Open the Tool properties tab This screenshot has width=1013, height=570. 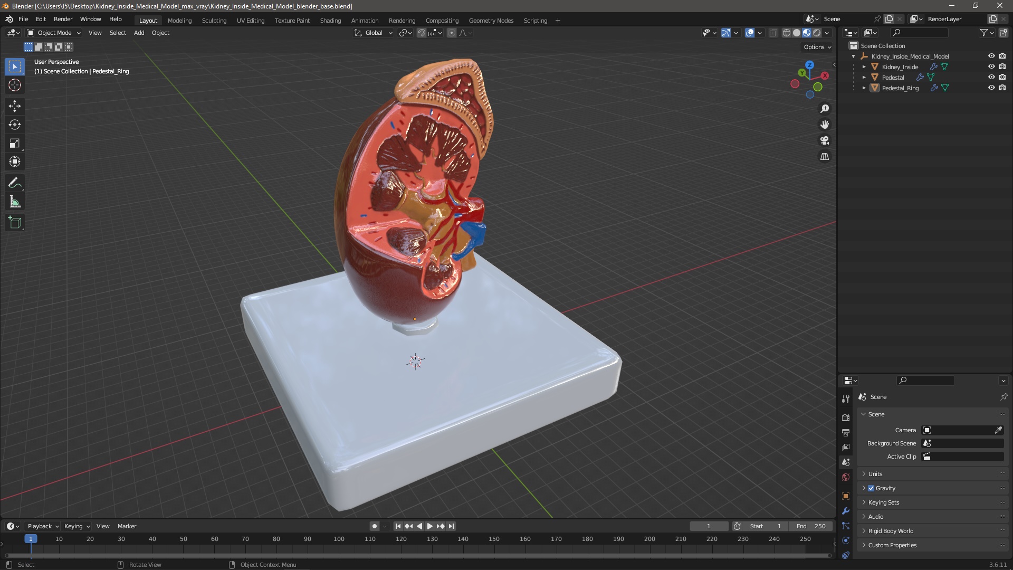pyautogui.click(x=846, y=399)
